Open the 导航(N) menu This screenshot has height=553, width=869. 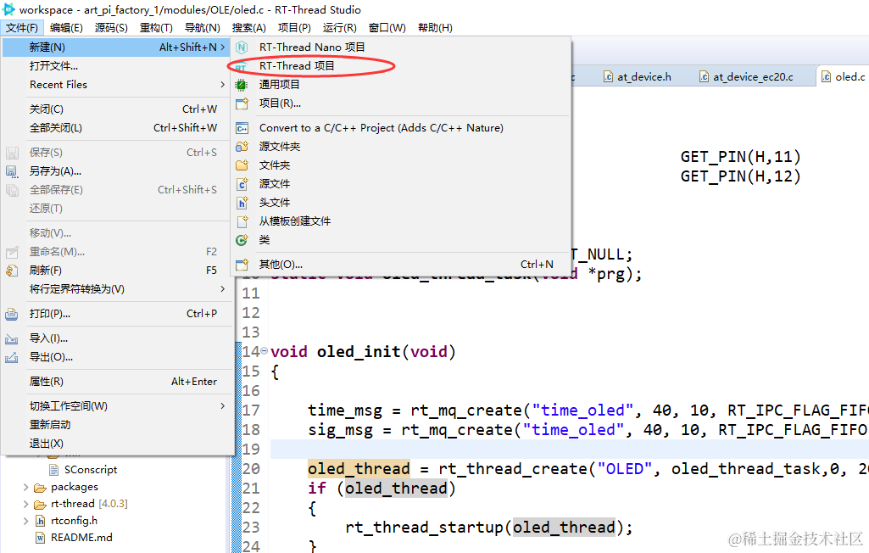click(203, 28)
